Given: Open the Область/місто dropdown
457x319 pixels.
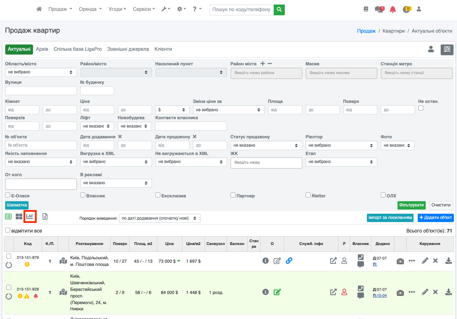Looking at the screenshot, I should (x=41, y=72).
